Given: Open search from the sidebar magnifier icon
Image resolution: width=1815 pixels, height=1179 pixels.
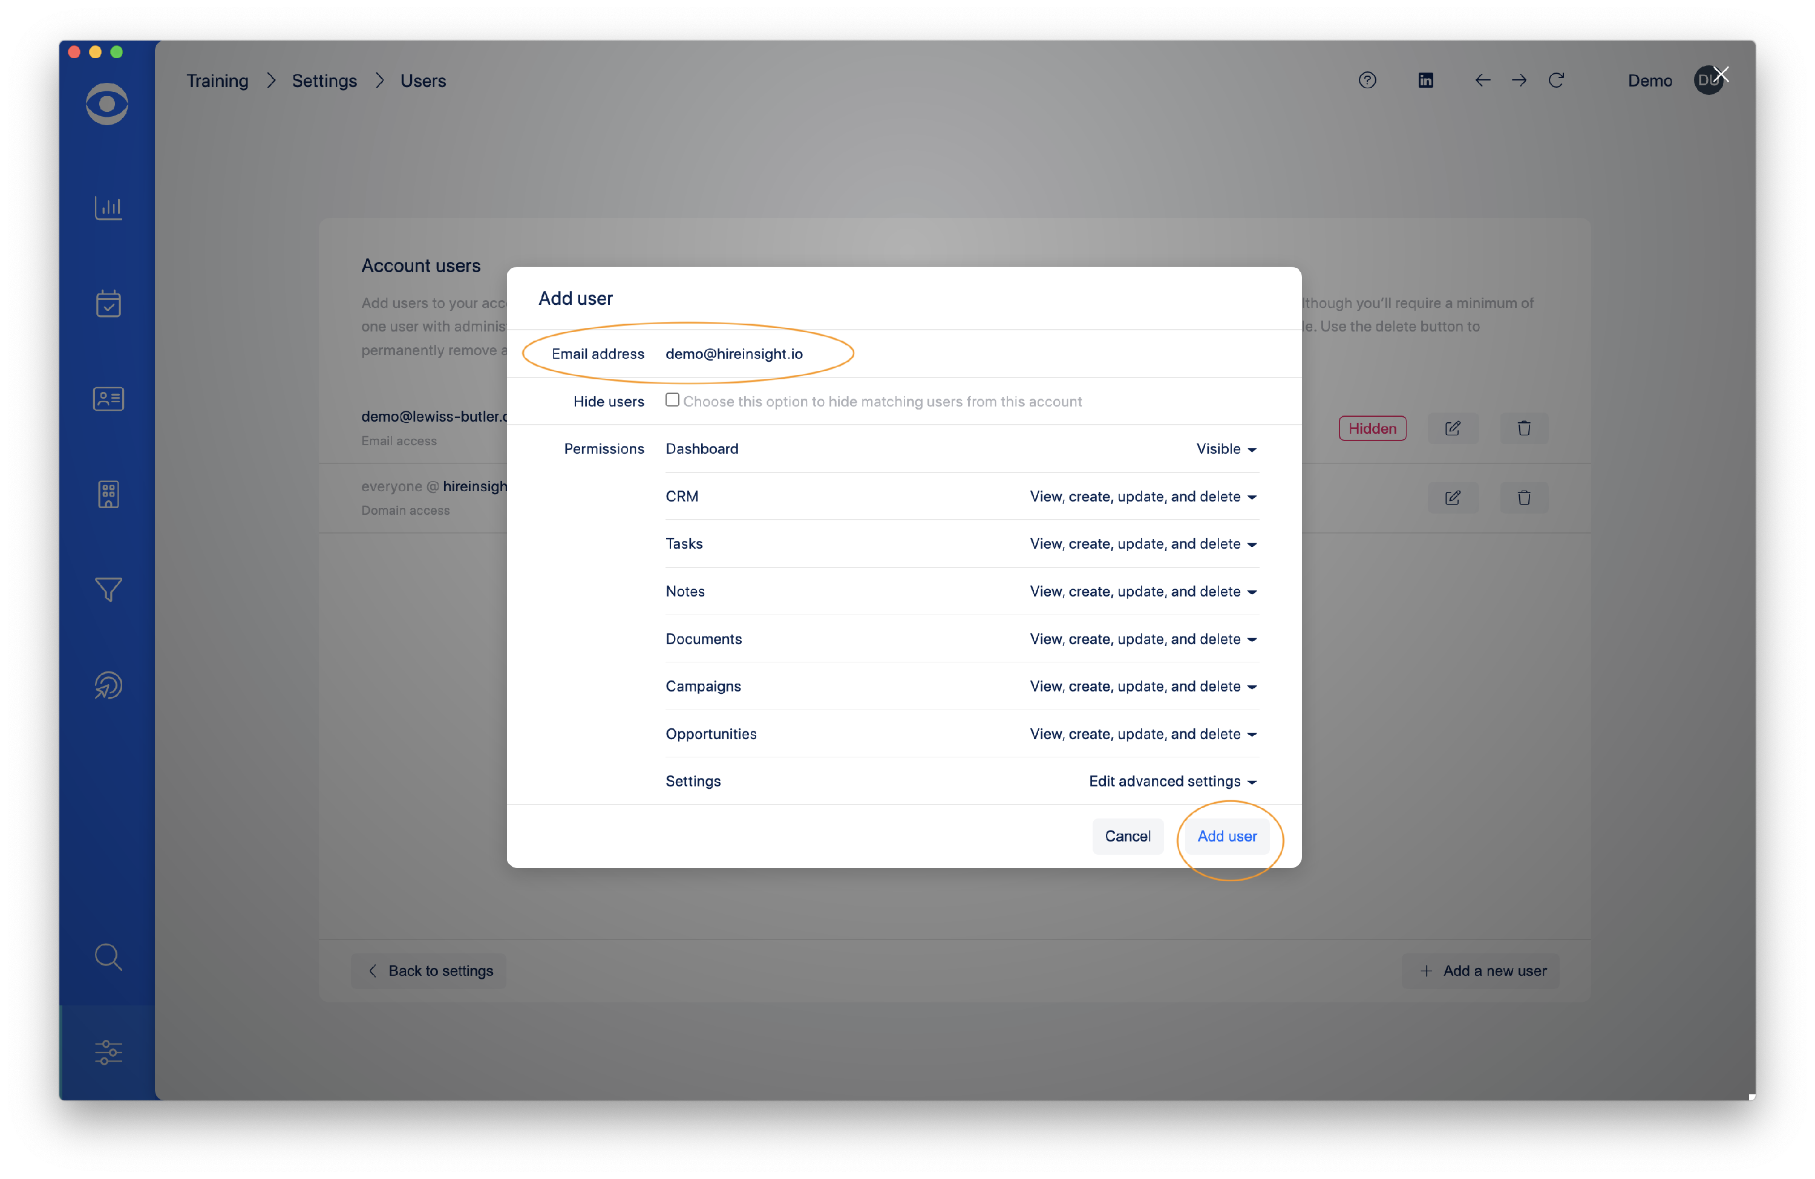Looking at the screenshot, I should coord(108,957).
